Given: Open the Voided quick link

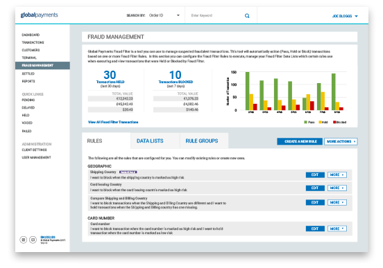Looking at the screenshot, I should 27,123.
